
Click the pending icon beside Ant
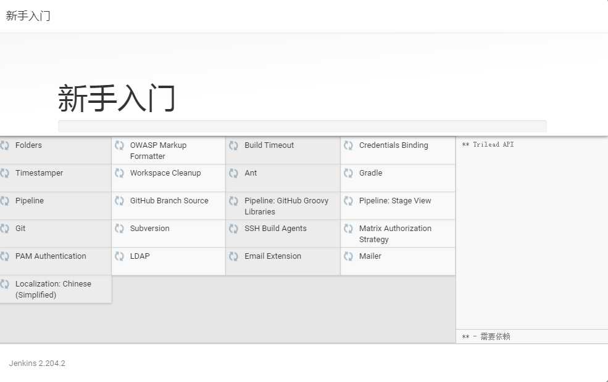[233, 173]
